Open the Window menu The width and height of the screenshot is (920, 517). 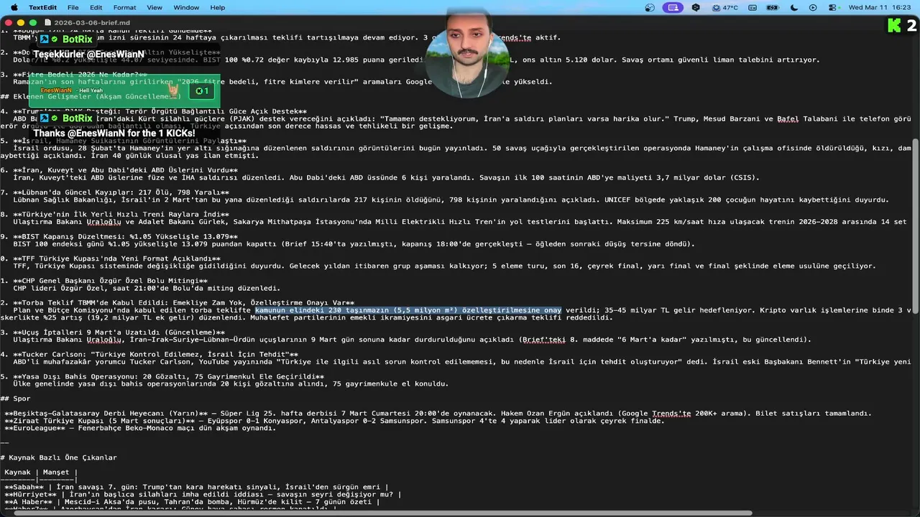coord(186,7)
